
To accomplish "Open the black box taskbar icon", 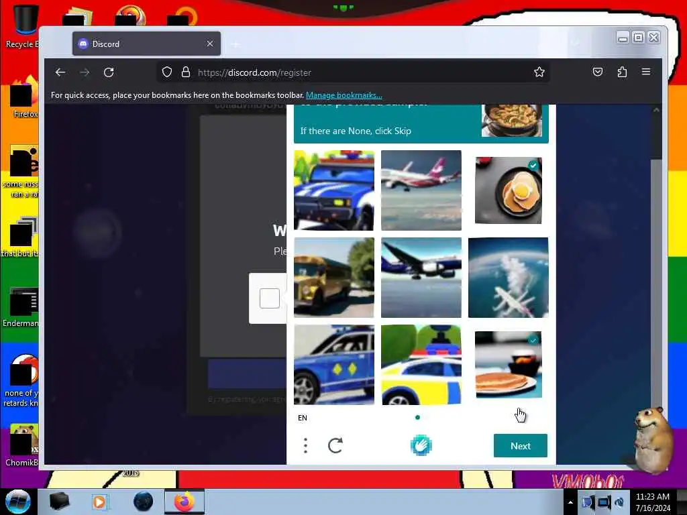I will click(x=59, y=502).
